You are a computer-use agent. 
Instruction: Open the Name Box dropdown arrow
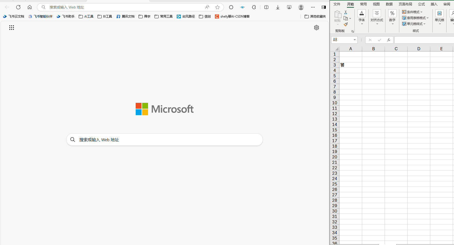point(355,40)
